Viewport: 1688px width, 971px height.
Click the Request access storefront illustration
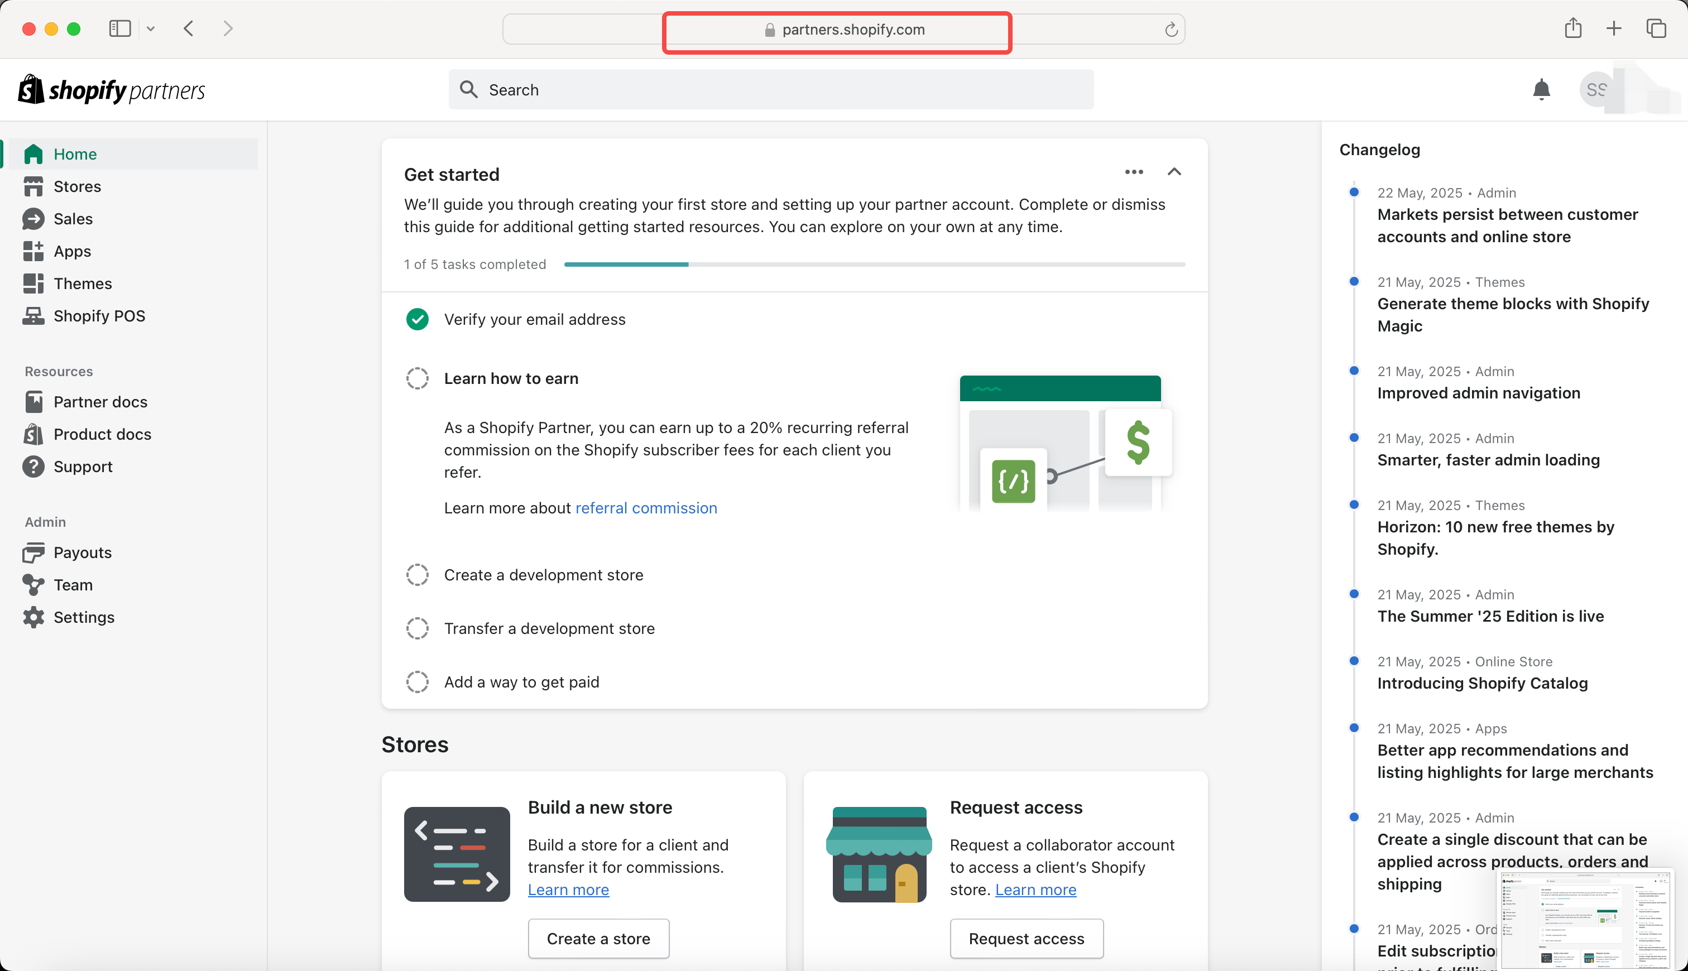879,854
